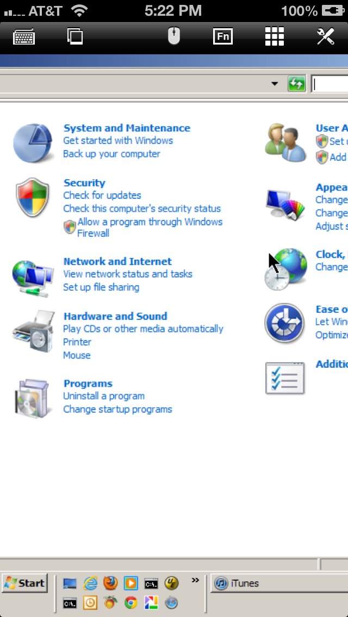
Task: Open the Fn function keys panel
Action: click(223, 36)
